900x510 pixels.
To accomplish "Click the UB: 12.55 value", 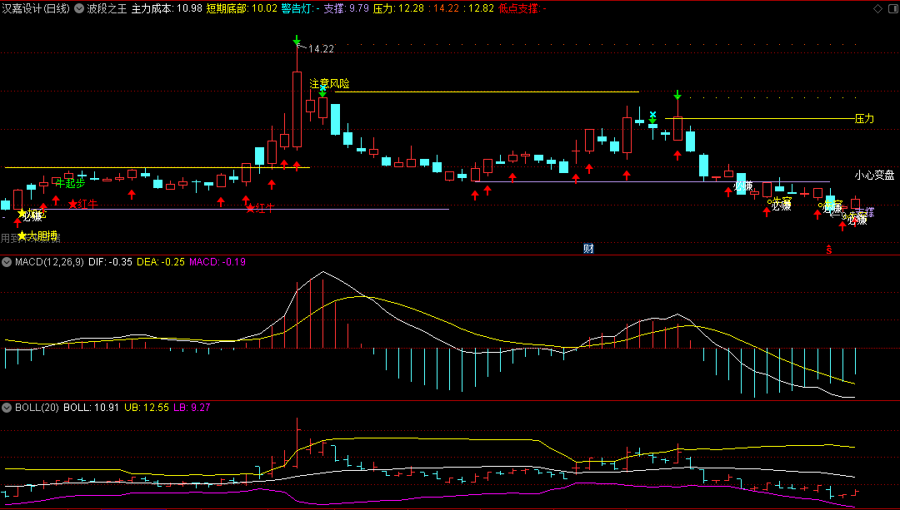I will (x=147, y=408).
